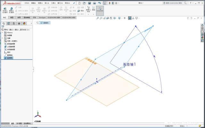Click the Section View icon

pyautogui.click(x=108, y=18)
